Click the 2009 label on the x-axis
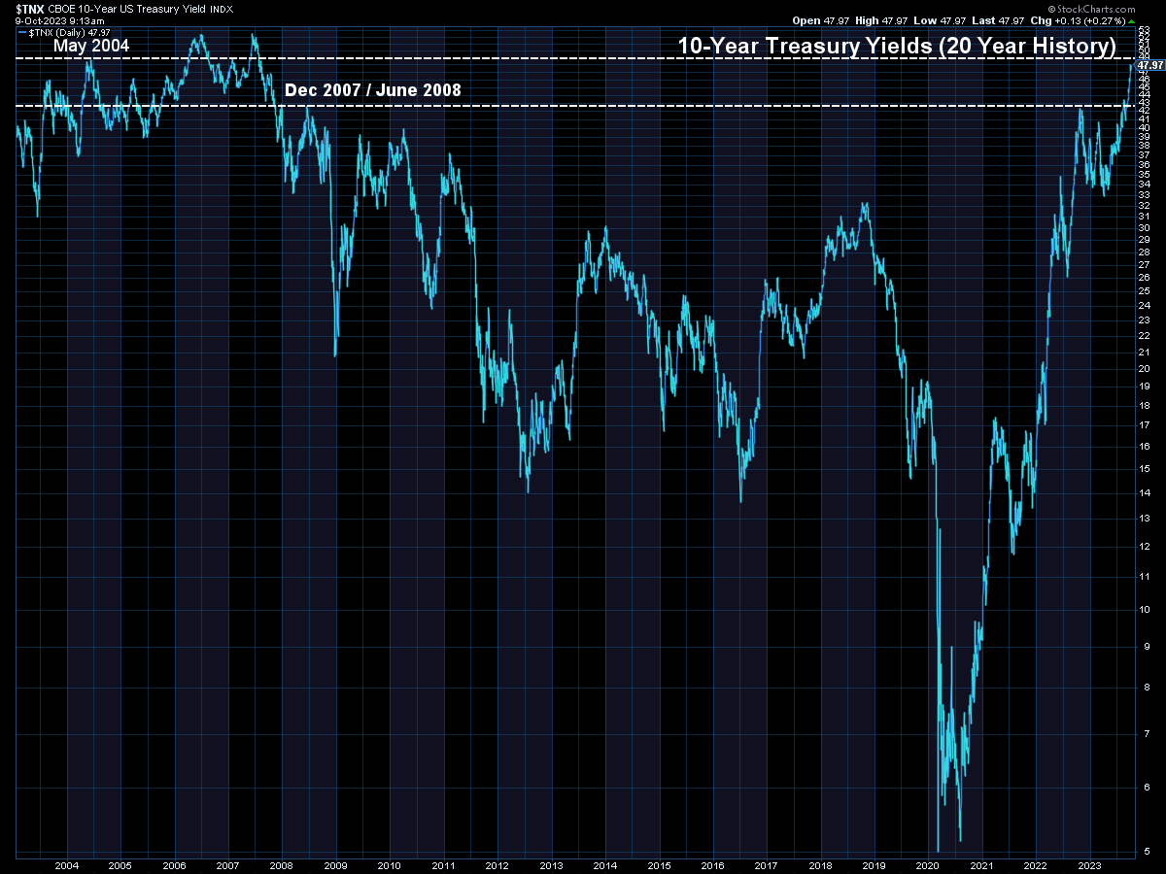The width and height of the screenshot is (1166, 874). [x=335, y=865]
